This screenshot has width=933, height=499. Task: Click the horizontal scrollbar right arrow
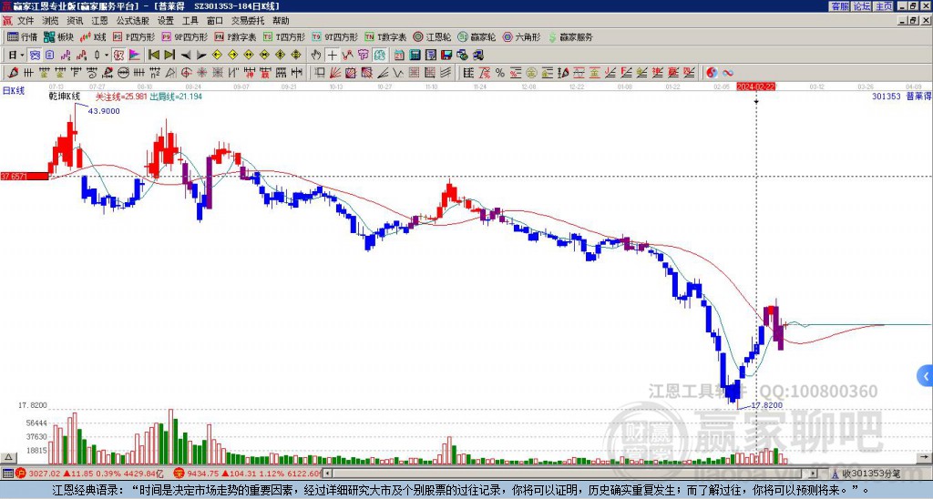pyautogui.click(x=813, y=474)
